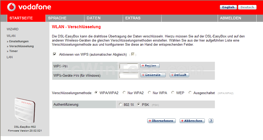
Task: Open the SPRACHE tab
Action: 65,18
